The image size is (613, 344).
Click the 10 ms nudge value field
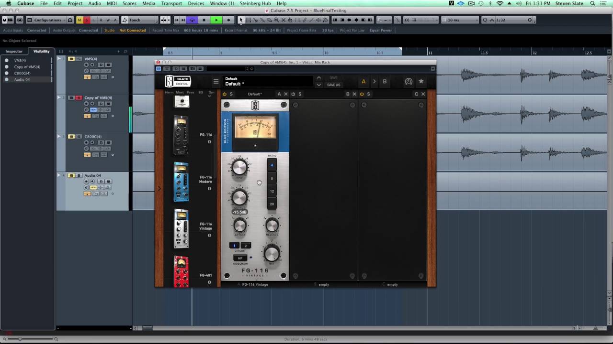click(x=460, y=20)
